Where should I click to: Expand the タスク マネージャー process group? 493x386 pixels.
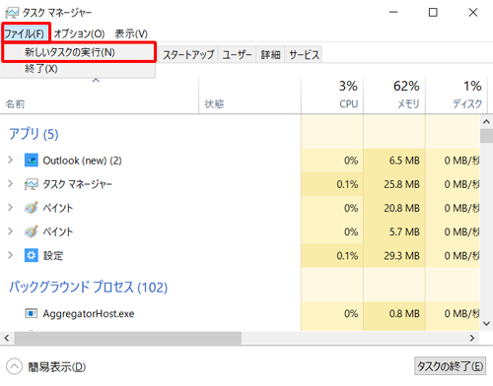(10, 184)
